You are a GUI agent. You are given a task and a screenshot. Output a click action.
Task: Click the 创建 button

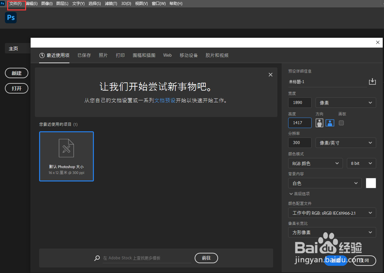point(336,261)
